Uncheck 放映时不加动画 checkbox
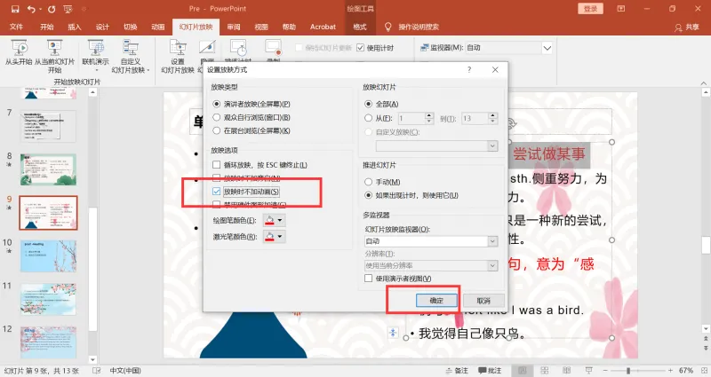The width and height of the screenshot is (711, 377). point(216,192)
